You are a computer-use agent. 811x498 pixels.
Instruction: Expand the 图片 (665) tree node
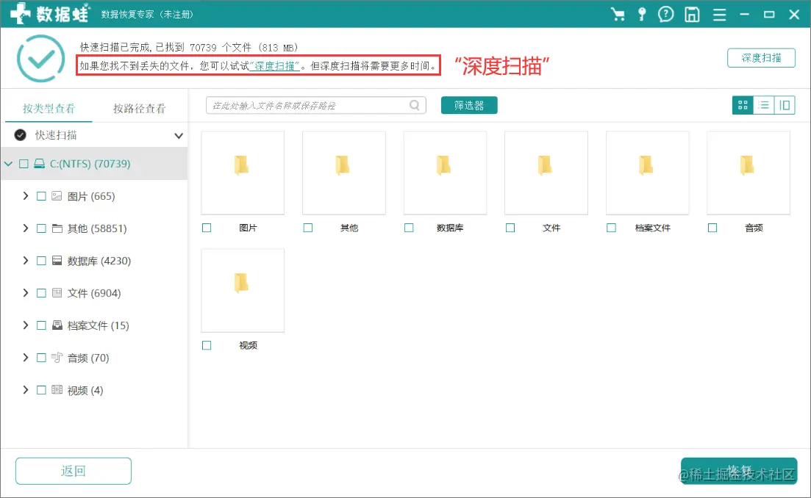[x=25, y=196]
